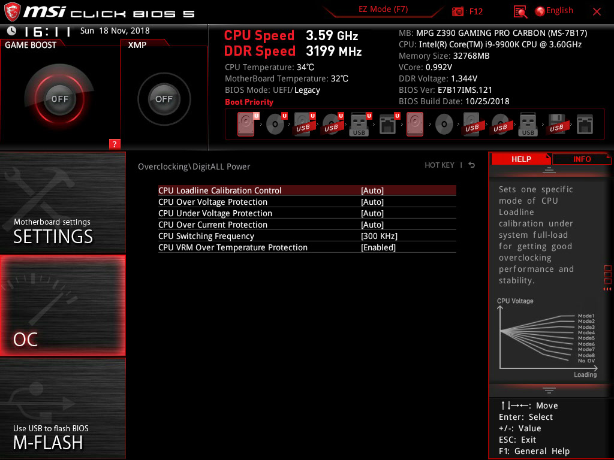614x460 pixels.
Task: Select the UEFI USB CD/DVD boot icon
Action: click(x=332, y=125)
